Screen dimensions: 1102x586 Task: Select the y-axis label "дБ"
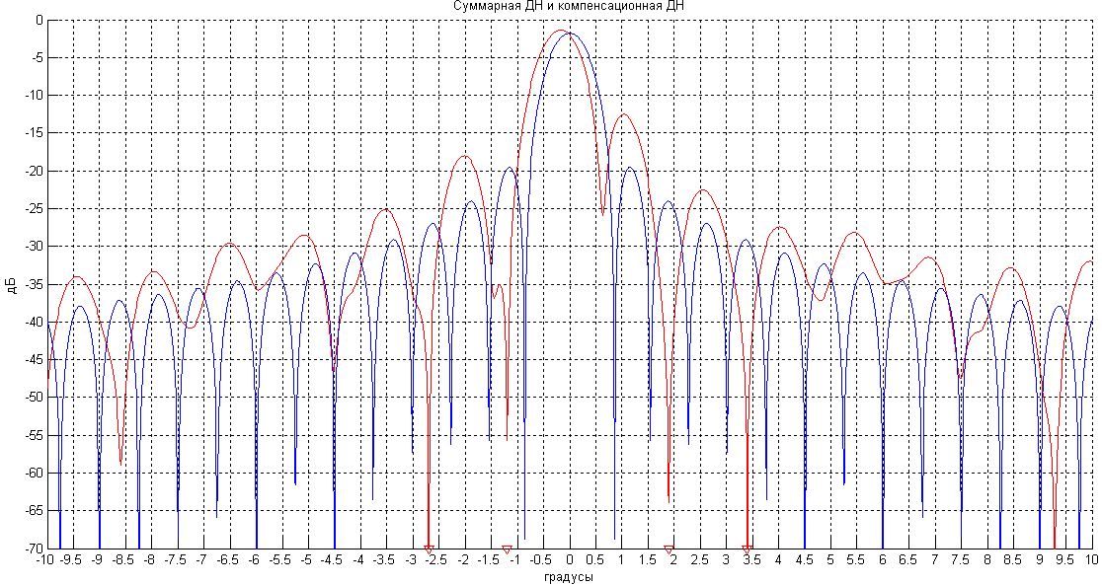(x=13, y=285)
